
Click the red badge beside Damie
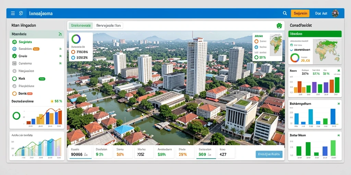[x=30, y=94]
